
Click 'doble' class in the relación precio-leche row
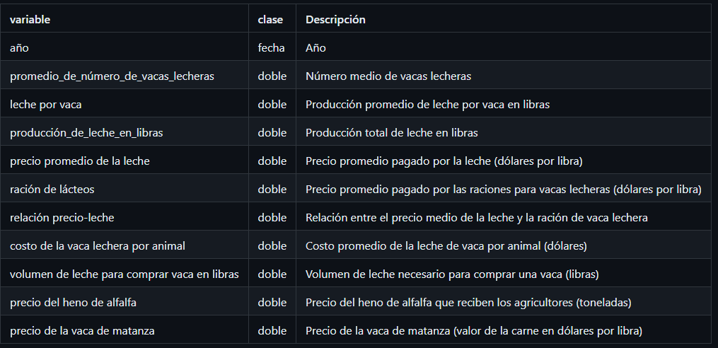(272, 218)
